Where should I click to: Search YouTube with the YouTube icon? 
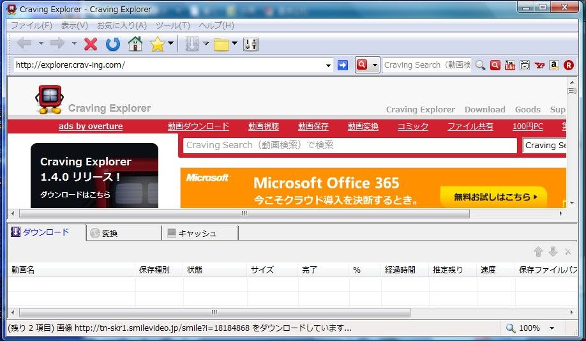click(510, 65)
